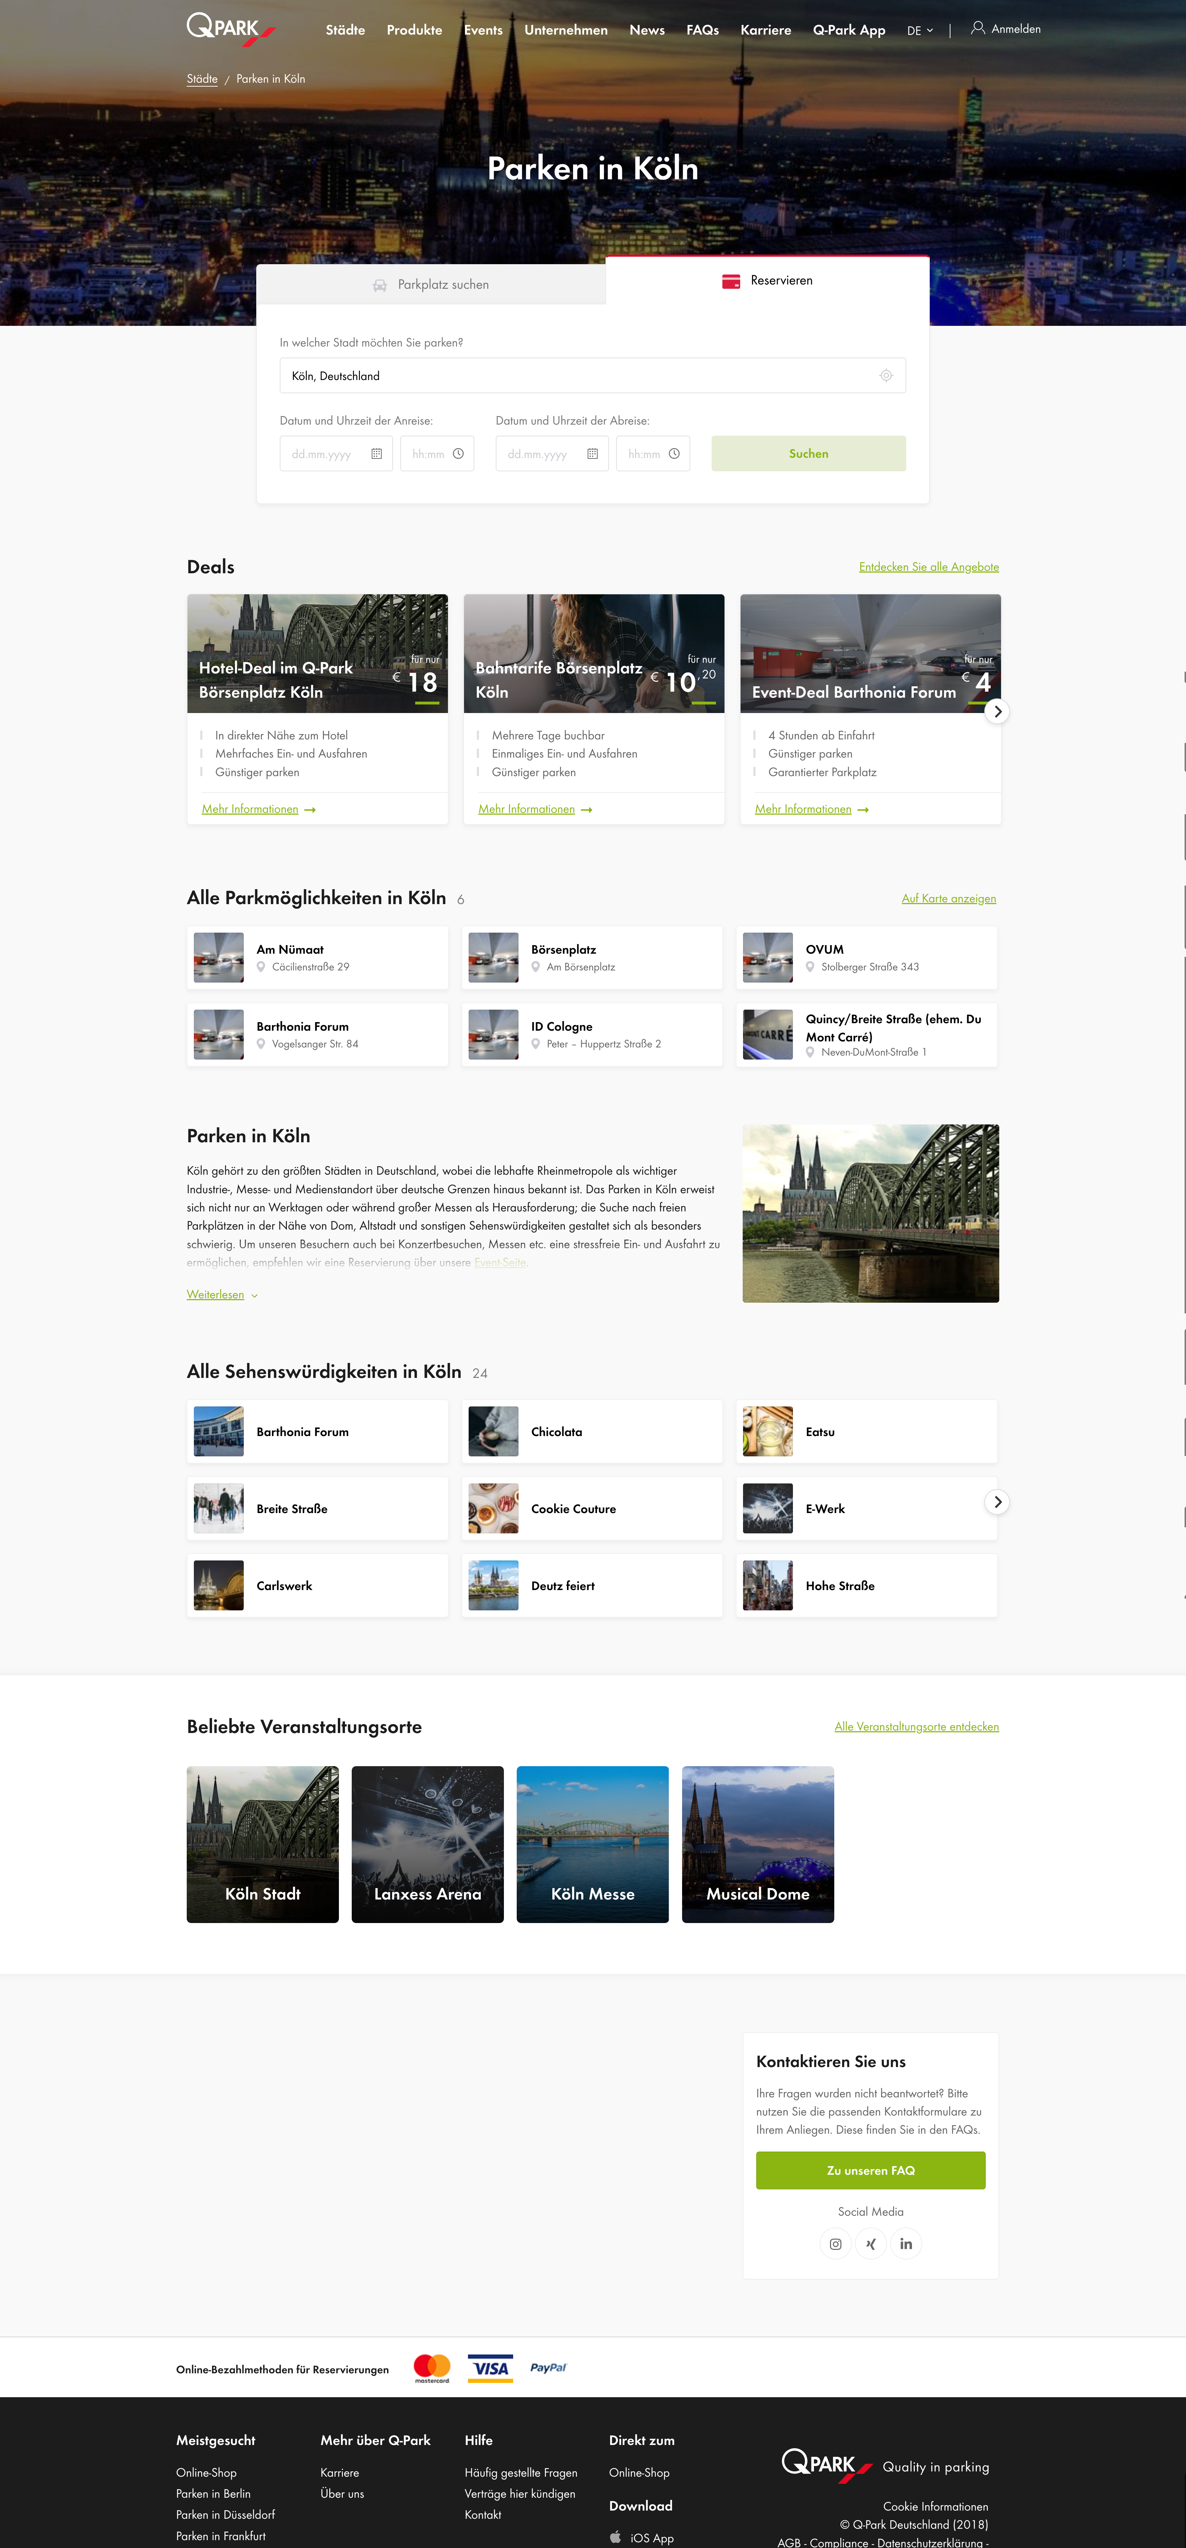Open the LinkedIn social media icon
Image resolution: width=1186 pixels, height=2548 pixels.
(x=906, y=2243)
